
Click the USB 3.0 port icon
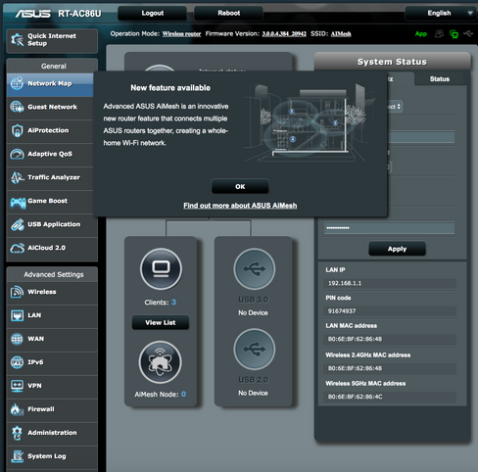255,269
